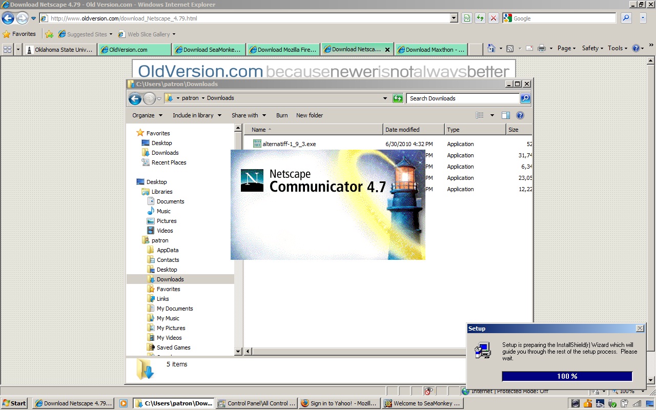Expand the Home button dropdown arrow
The width and height of the screenshot is (656, 410).
pyautogui.click(x=500, y=49)
